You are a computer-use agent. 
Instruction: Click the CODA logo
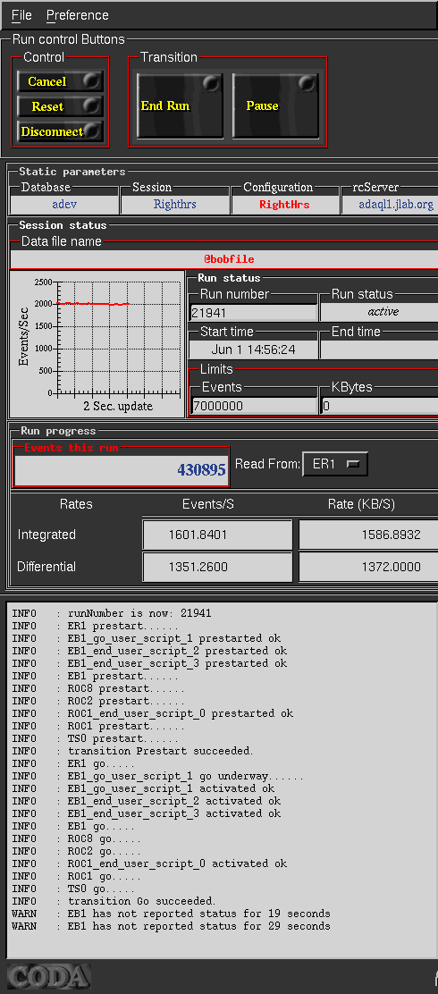point(49,976)
